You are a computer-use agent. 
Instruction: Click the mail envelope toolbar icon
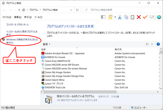151,17
